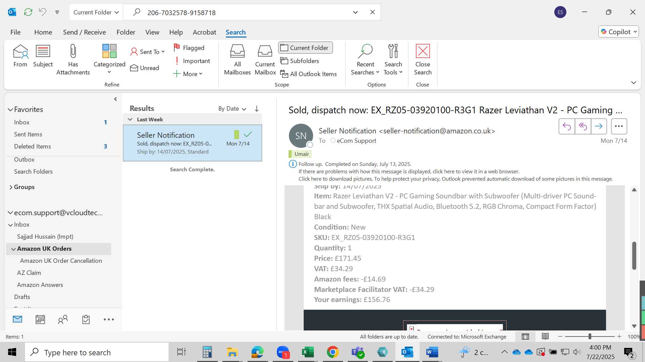Filter results by Unread

pyautogui.click(x=145, y=68)
